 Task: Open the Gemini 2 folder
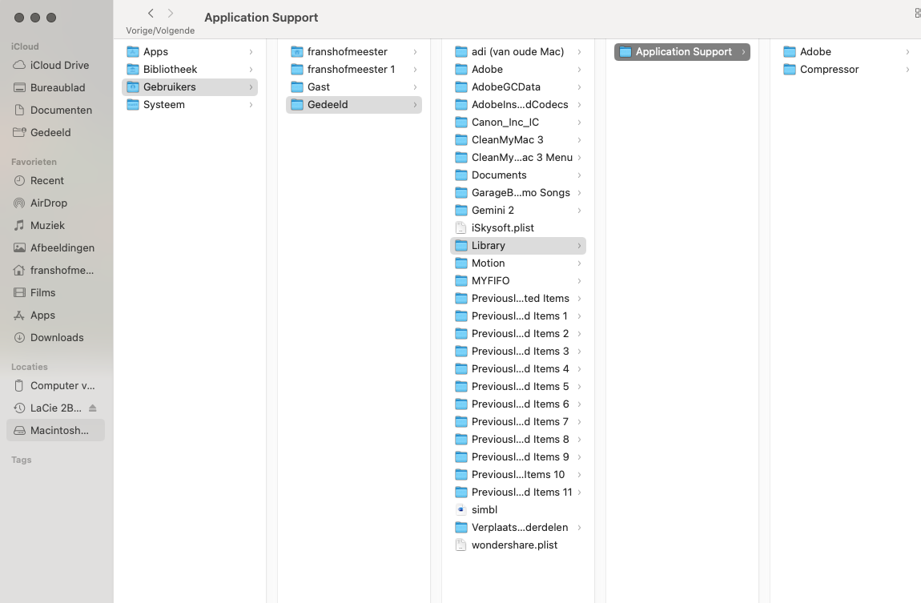tap(518, 210)
